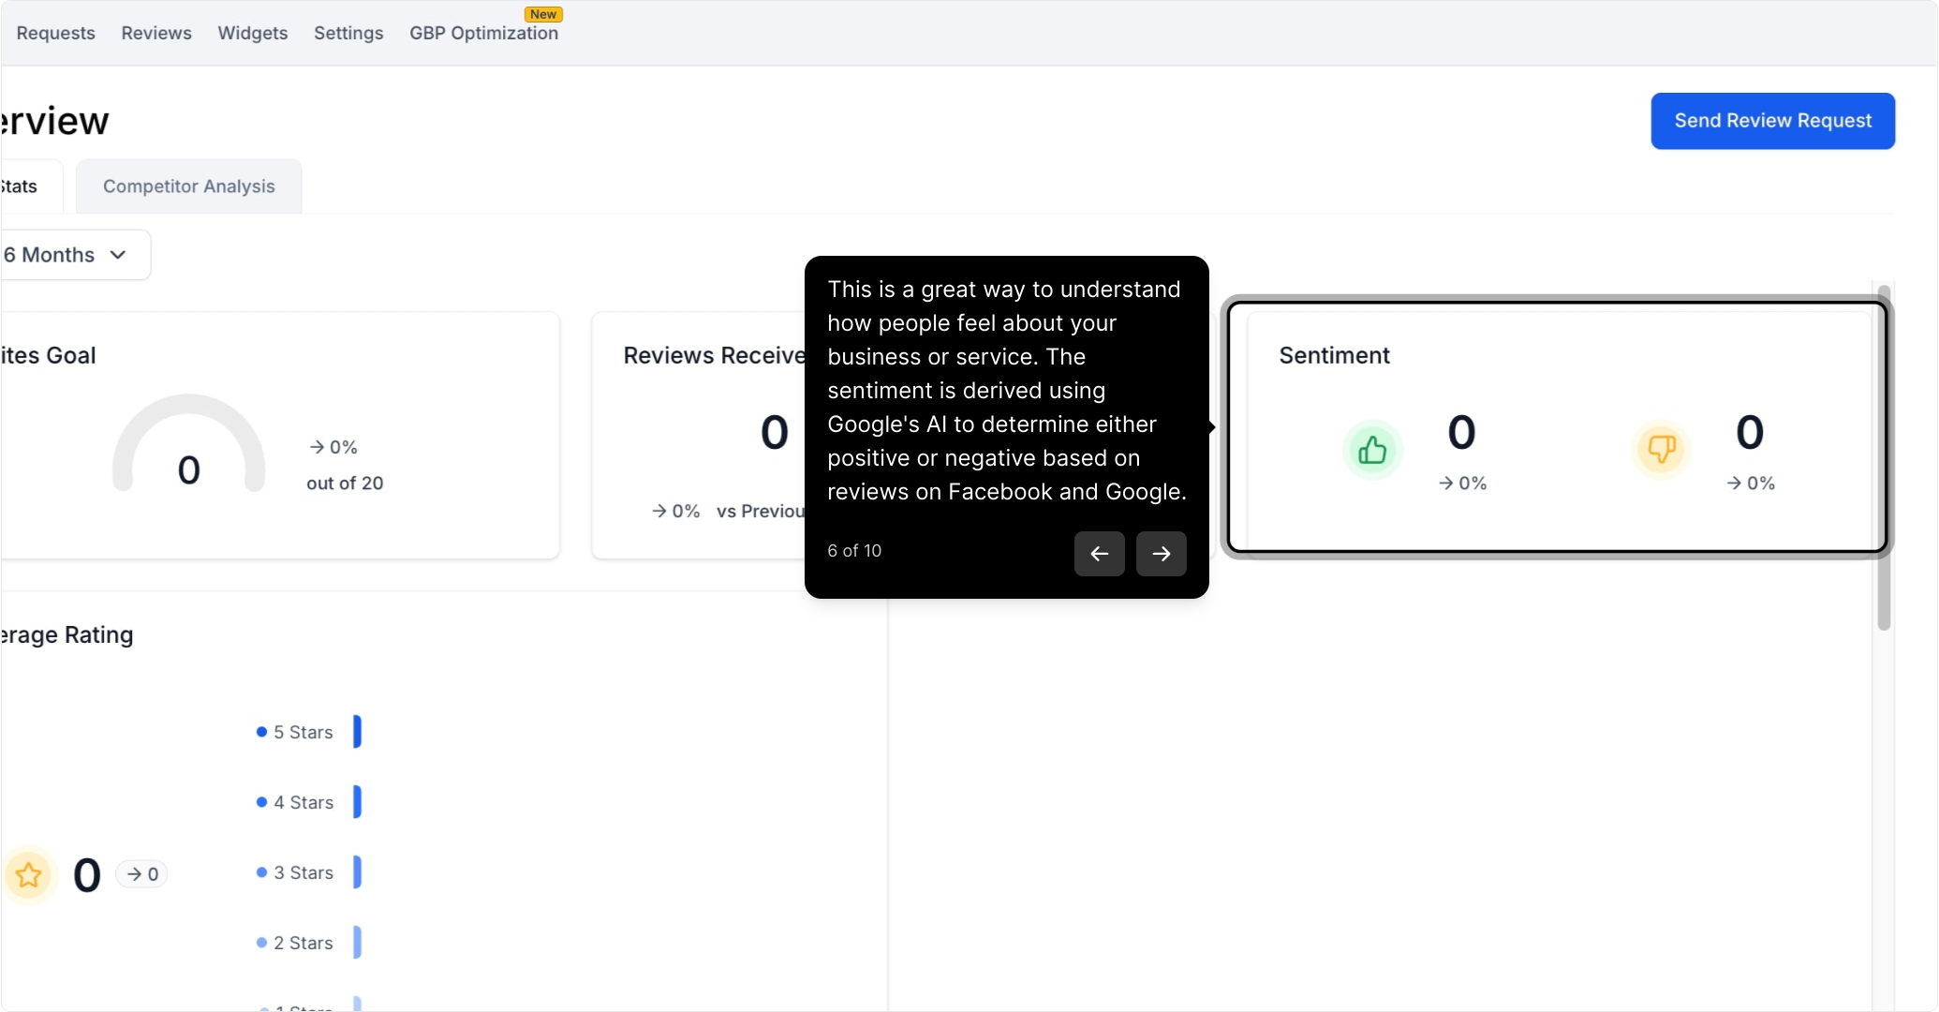The image size is (1939, 1012).
Task: Click the Reviews Received card heading
Action: click(714, 355)
